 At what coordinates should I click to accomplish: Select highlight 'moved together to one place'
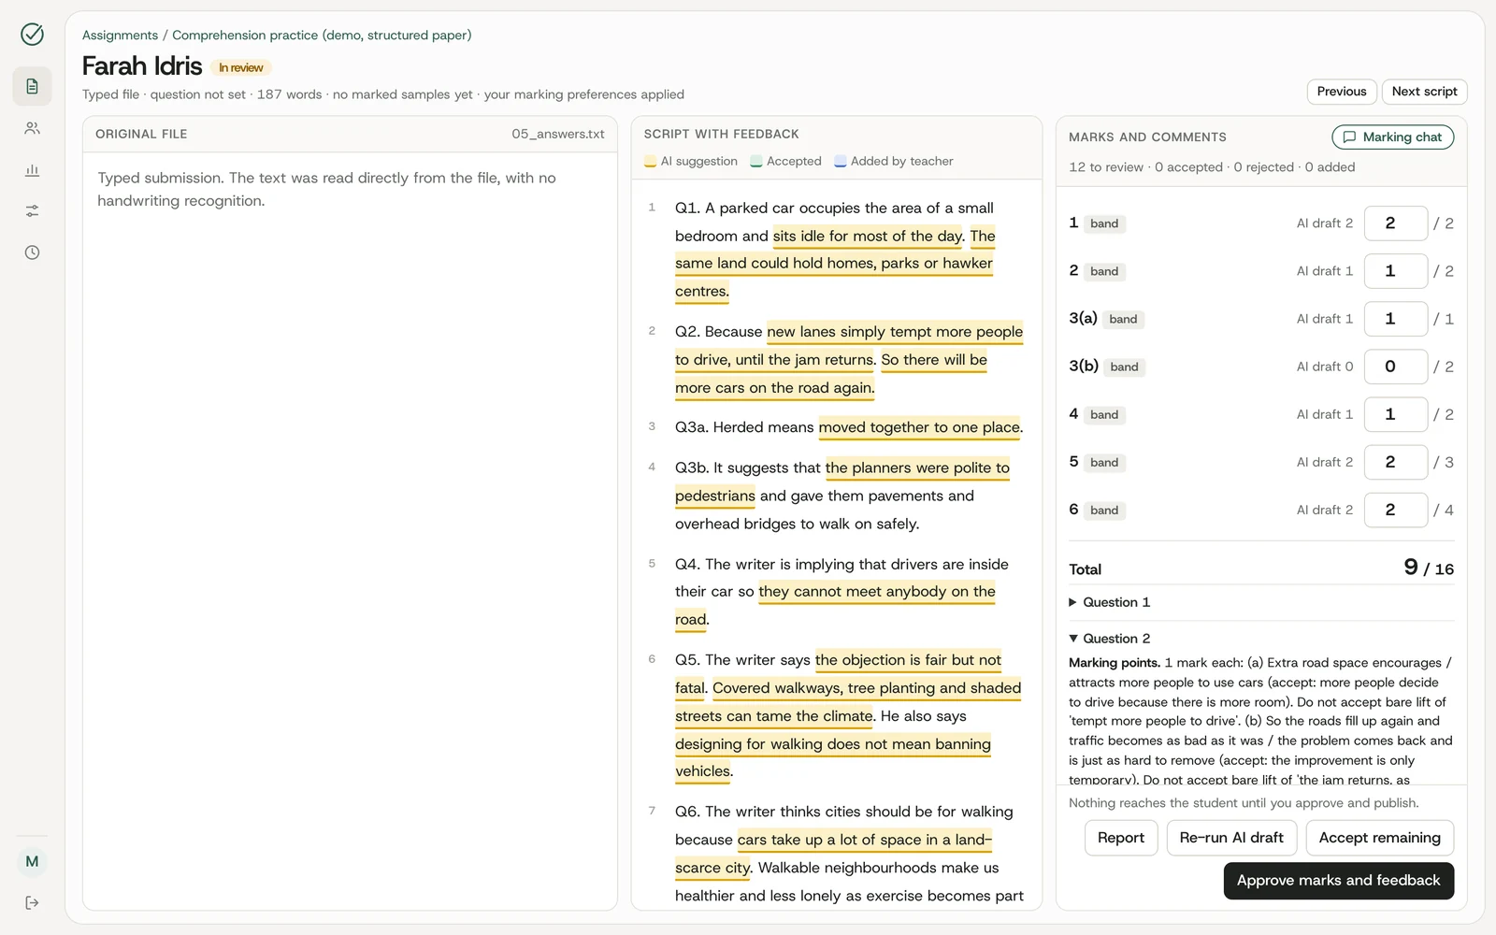coord(919,427)
